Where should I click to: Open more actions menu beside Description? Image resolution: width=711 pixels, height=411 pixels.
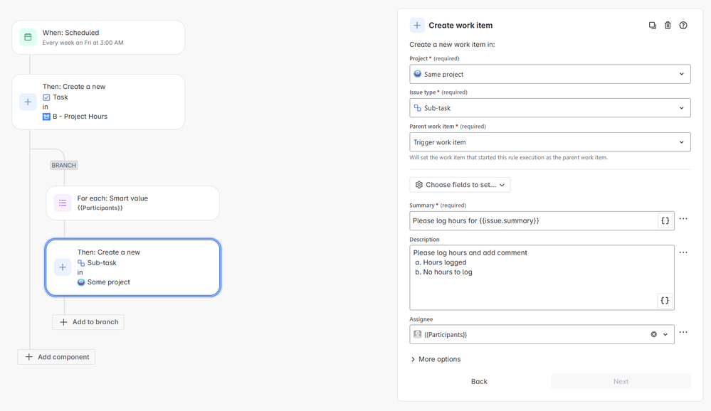pos(683,252)
